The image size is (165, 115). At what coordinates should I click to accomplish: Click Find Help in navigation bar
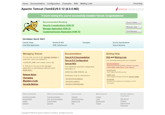tap(138, 4)
